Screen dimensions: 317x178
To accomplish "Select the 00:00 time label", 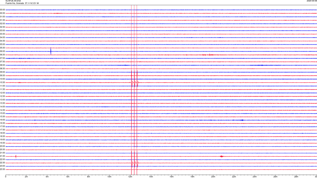I will pos(2,10).
